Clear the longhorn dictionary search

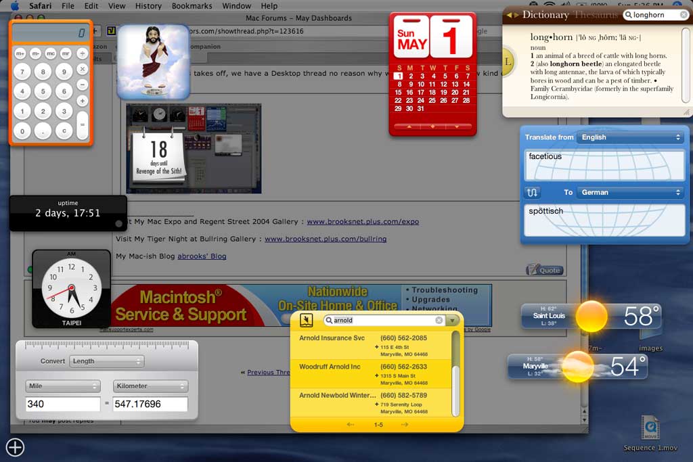(x=684, y=15)
